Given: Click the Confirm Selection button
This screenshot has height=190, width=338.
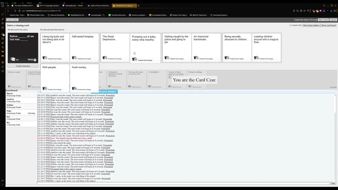Looking at the screenshot, I should tap(23, 66).
